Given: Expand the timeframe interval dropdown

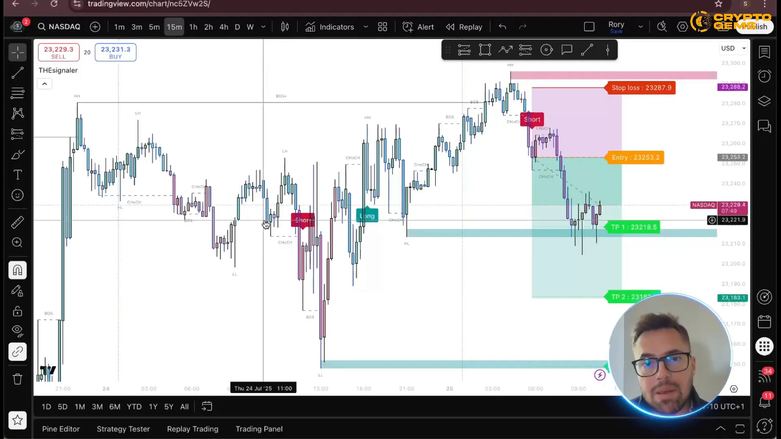Looking at the screenshot, I should (263, 27).
